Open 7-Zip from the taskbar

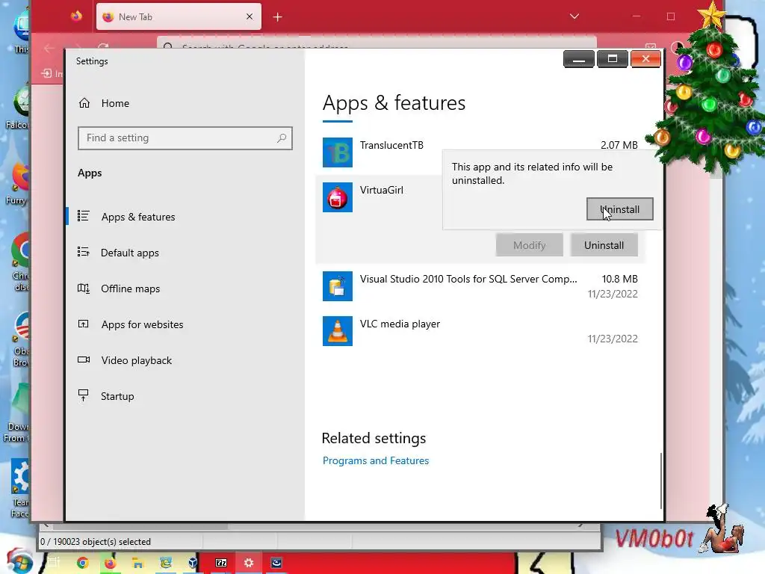[221, 563]
